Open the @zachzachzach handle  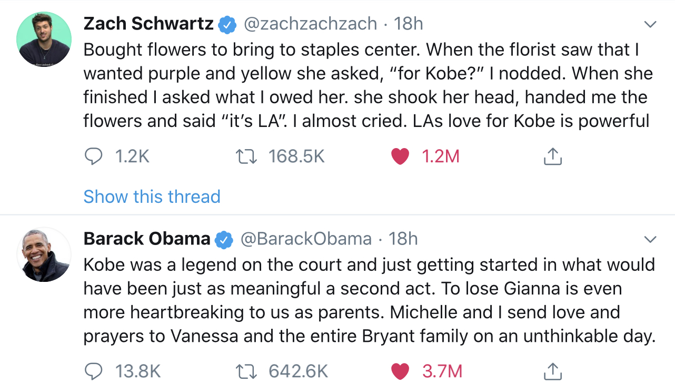[x=310, y=24]
